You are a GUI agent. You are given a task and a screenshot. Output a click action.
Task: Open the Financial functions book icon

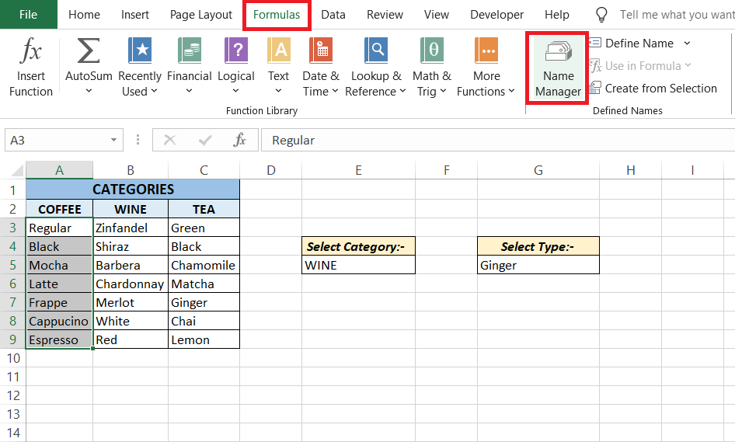pos(190,50)
